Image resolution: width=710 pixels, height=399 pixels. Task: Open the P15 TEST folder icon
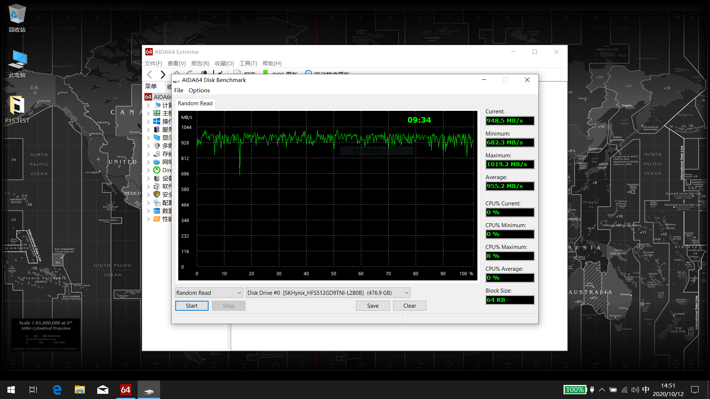point(17,109)
